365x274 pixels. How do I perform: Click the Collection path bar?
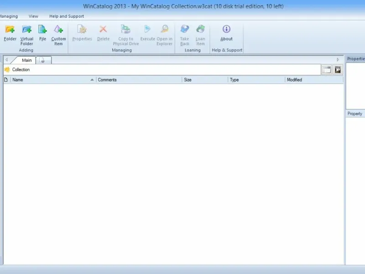(x=162, y=70)
